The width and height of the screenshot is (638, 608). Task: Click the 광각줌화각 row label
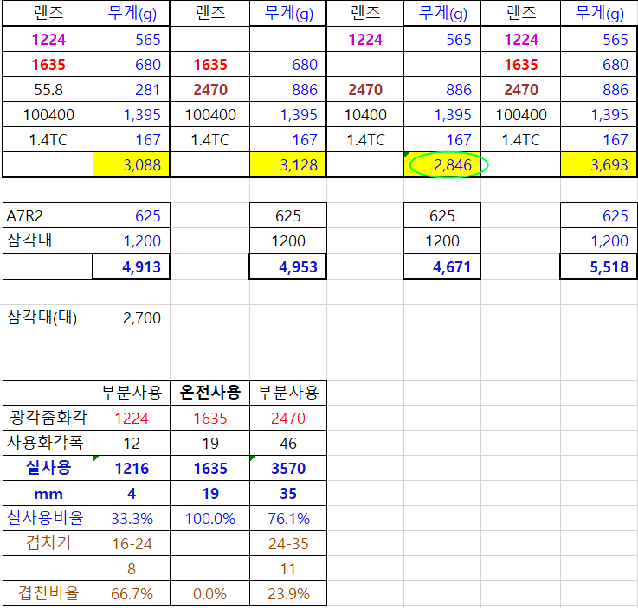48,418
